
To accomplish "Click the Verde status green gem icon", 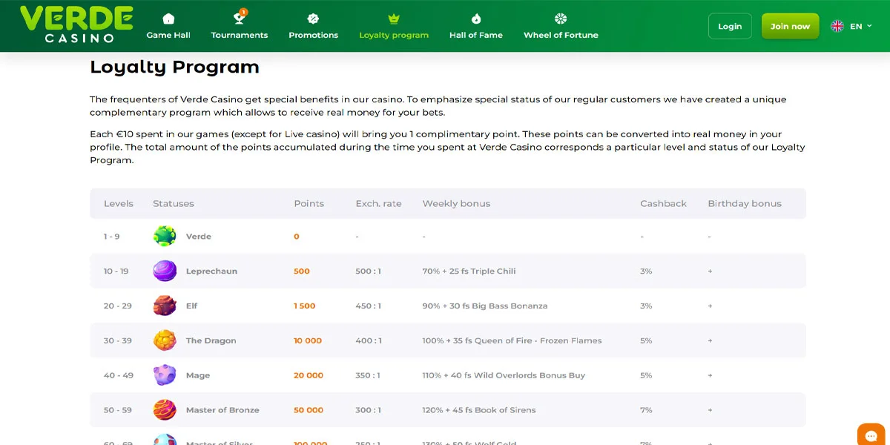I will pyautogui.click(x=165, y=237).
